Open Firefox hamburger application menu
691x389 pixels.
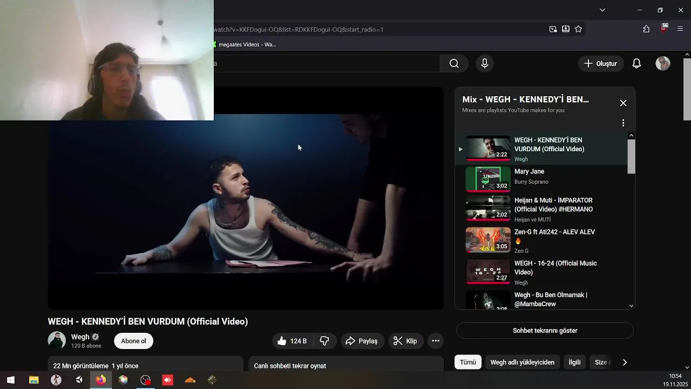pos(680,29)
